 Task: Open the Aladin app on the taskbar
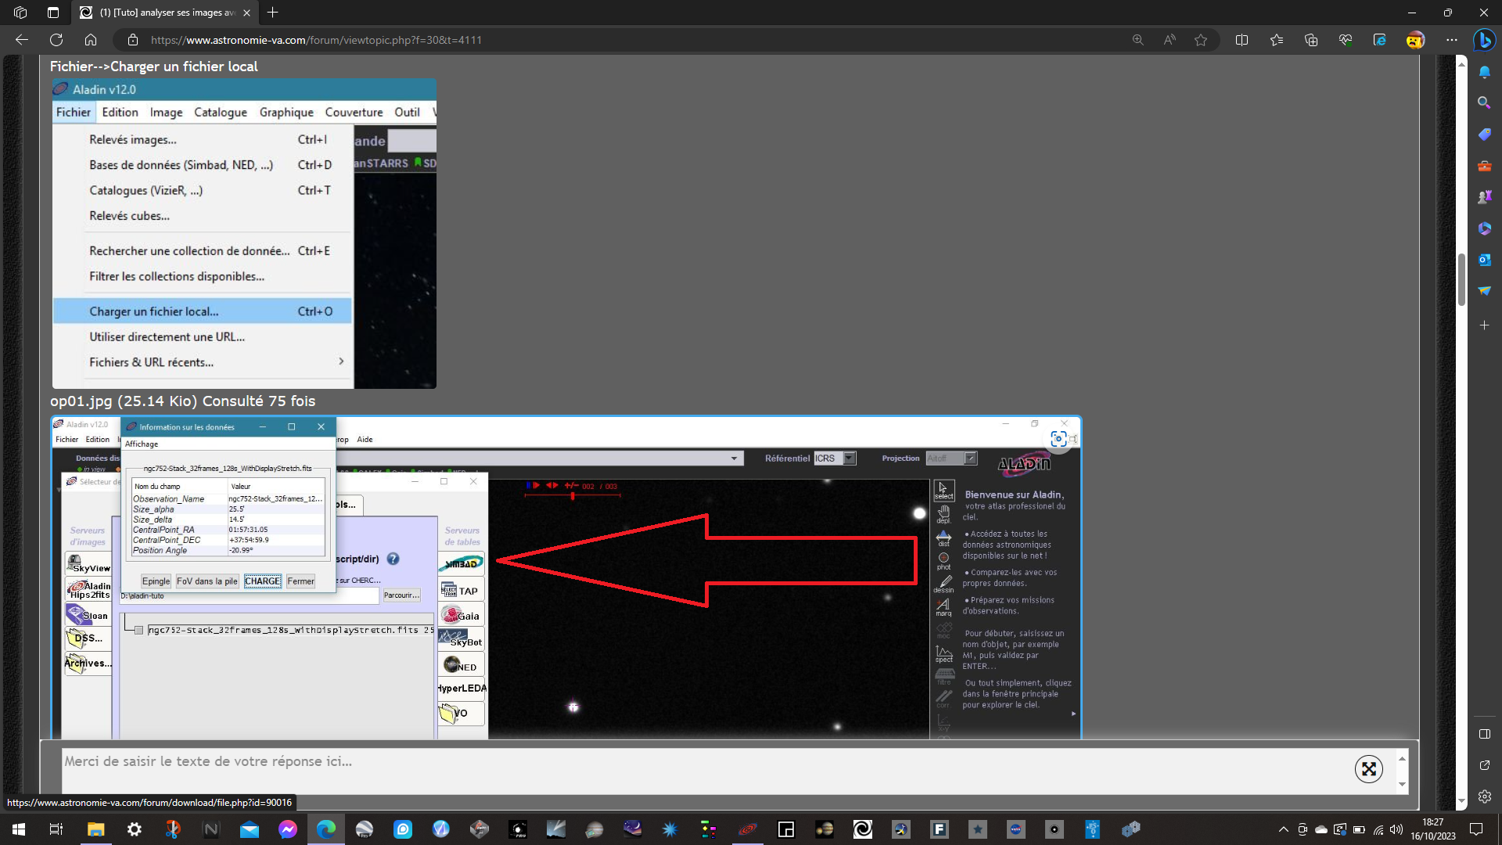pos(748,829)
